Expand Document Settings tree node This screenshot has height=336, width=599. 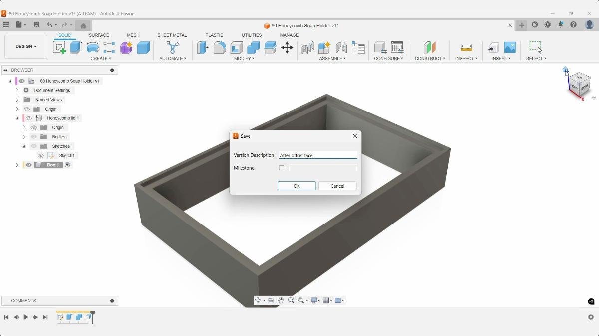(x=17, y=90)
